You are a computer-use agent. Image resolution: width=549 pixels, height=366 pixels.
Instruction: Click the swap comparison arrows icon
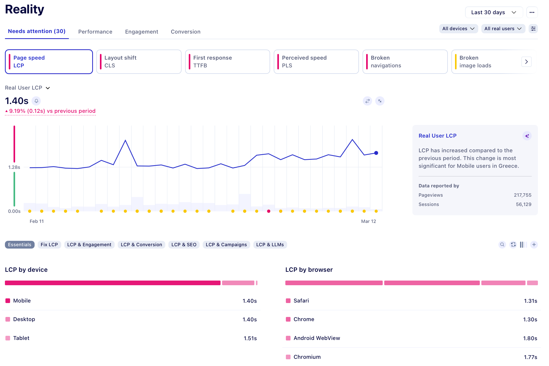[x=367, y=101]
